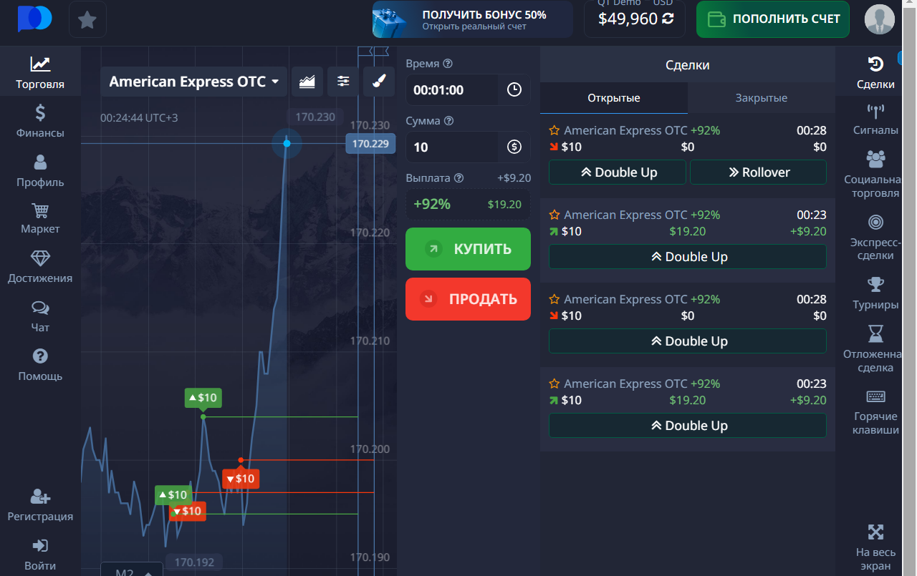Open the M2 timeframe selector

point(131,570)
